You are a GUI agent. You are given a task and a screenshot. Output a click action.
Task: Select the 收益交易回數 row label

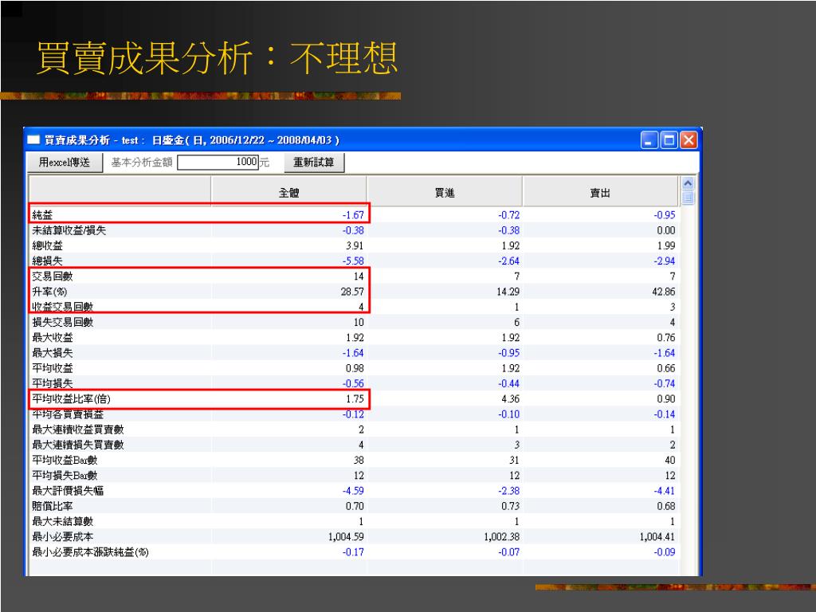pyautogui.click(x=62, y=307)
